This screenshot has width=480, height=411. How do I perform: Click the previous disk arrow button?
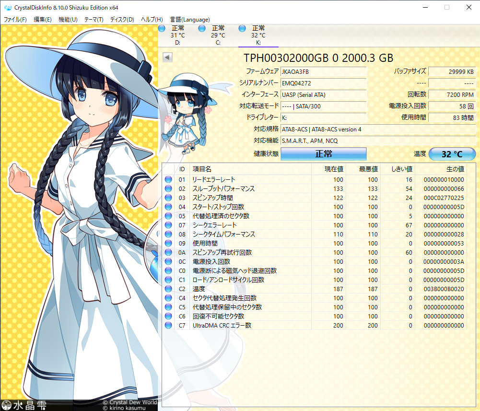click(167, 58)
